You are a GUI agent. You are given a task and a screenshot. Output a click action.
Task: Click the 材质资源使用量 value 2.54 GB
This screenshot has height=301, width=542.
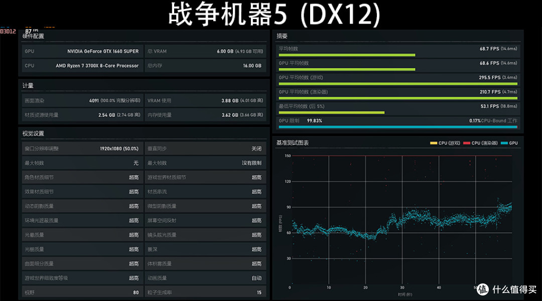(106, 115)
